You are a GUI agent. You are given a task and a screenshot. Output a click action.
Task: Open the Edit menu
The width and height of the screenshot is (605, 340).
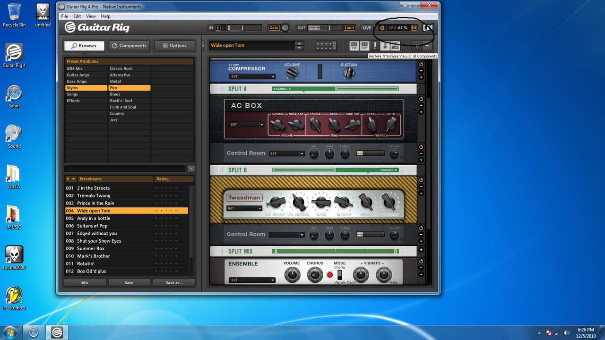(x=77, y=16)
